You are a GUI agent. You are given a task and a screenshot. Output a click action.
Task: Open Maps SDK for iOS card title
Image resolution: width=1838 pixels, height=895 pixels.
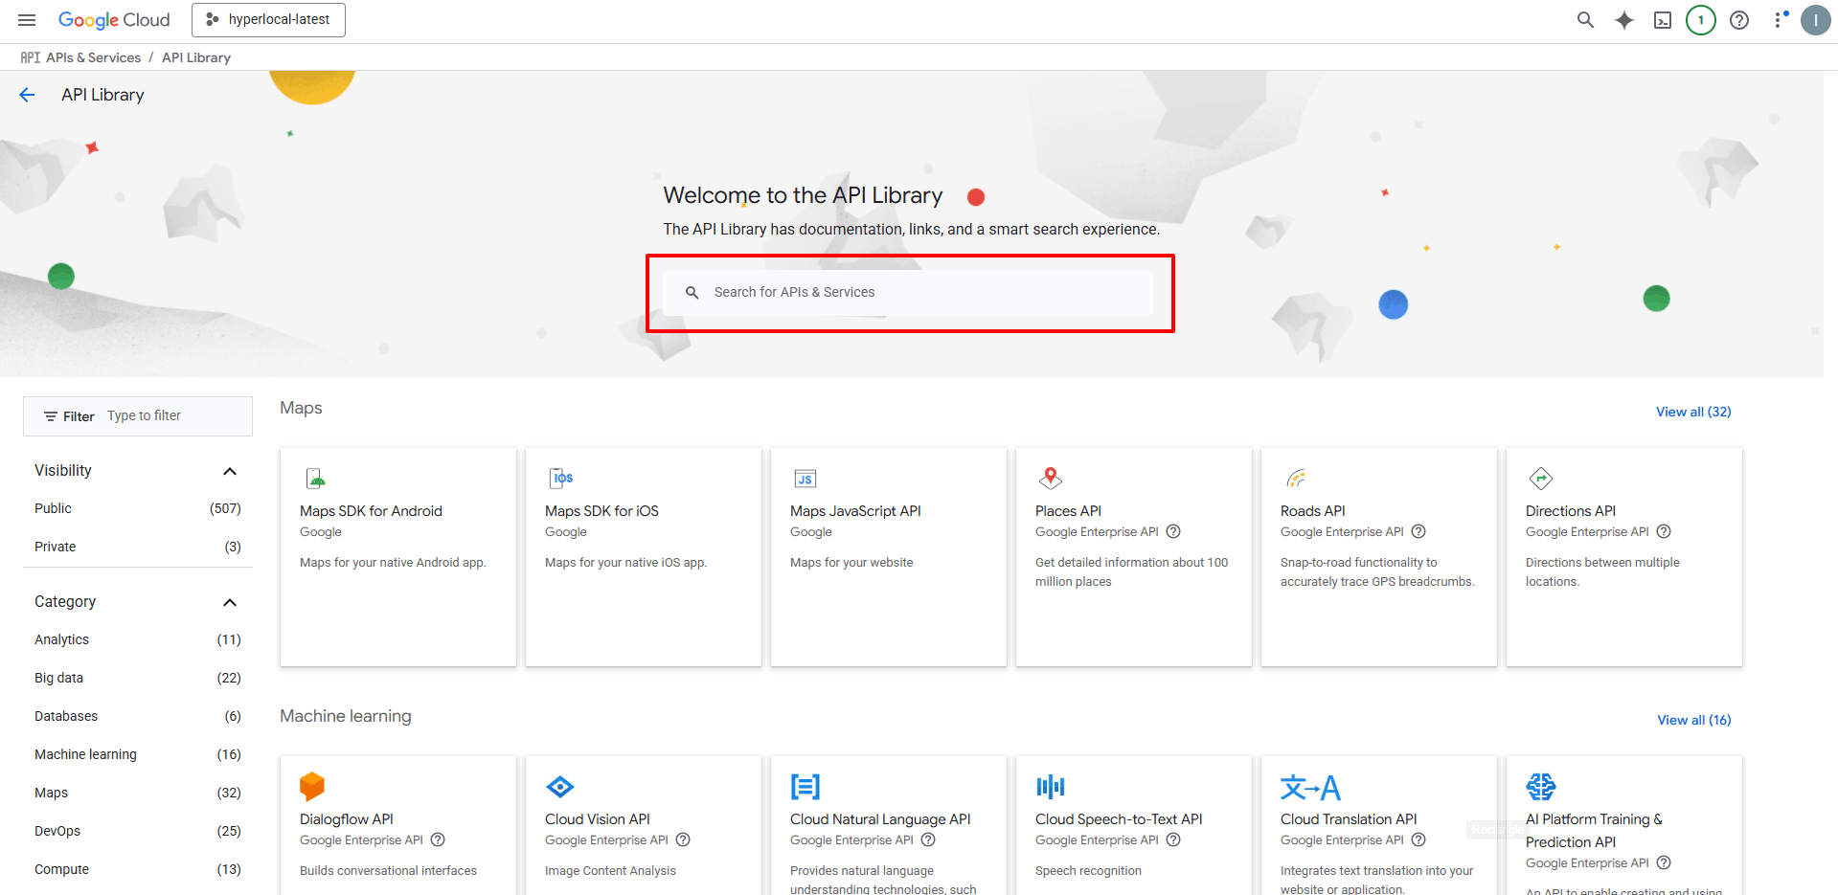point(601,511)
